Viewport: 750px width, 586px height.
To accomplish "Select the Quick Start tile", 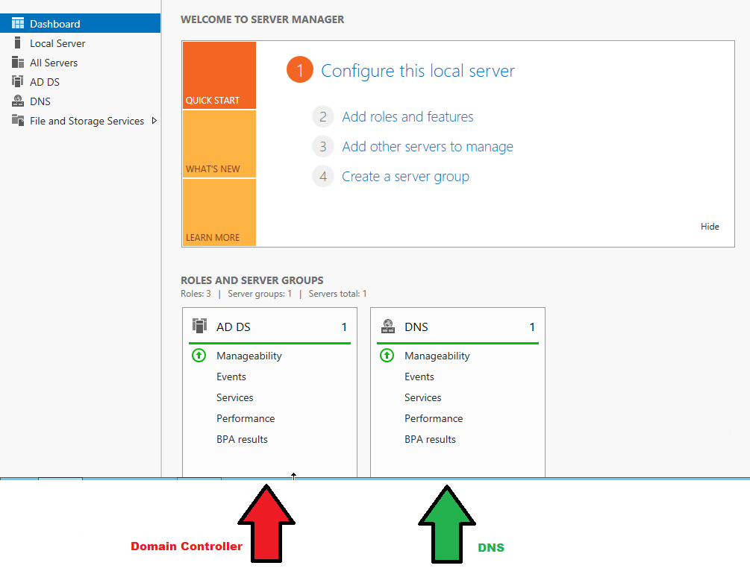I will 219,75.
